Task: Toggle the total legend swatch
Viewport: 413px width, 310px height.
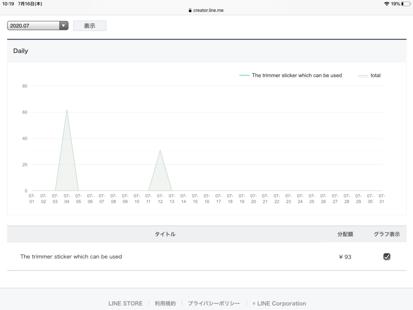Action: 363,75
